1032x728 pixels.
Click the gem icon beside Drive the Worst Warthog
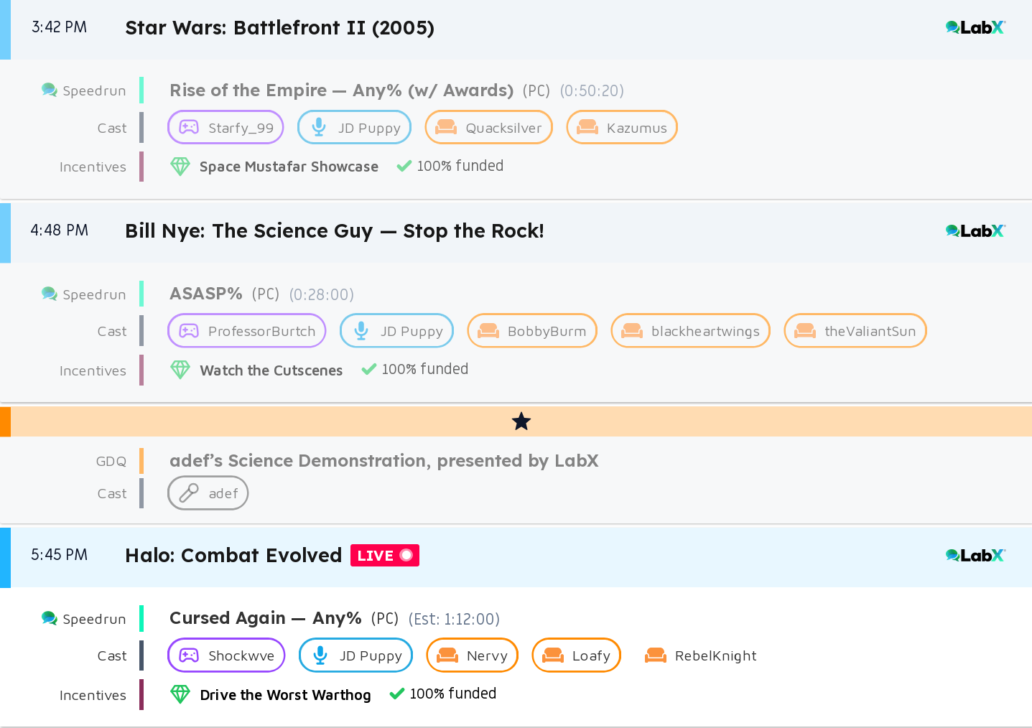tap(180, 694)
